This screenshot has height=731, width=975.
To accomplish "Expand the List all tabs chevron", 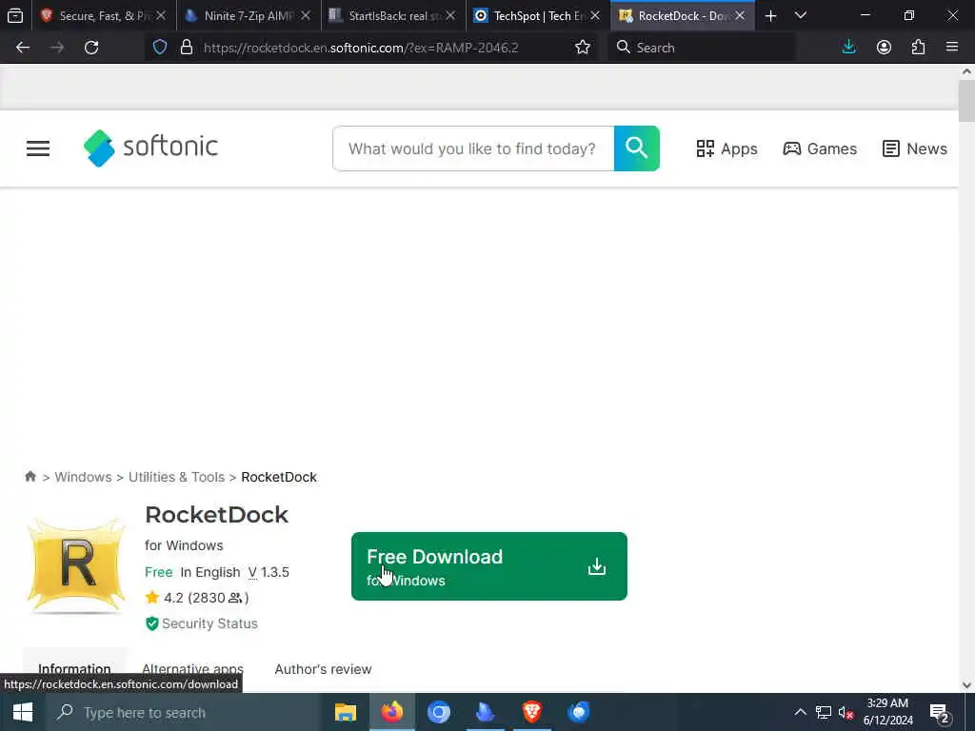I will [x=801, y=15].
